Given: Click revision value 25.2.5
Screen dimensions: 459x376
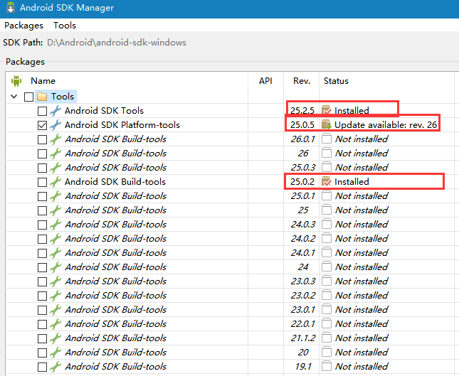Looking at the screenshot, I should [x=302, y=110].
